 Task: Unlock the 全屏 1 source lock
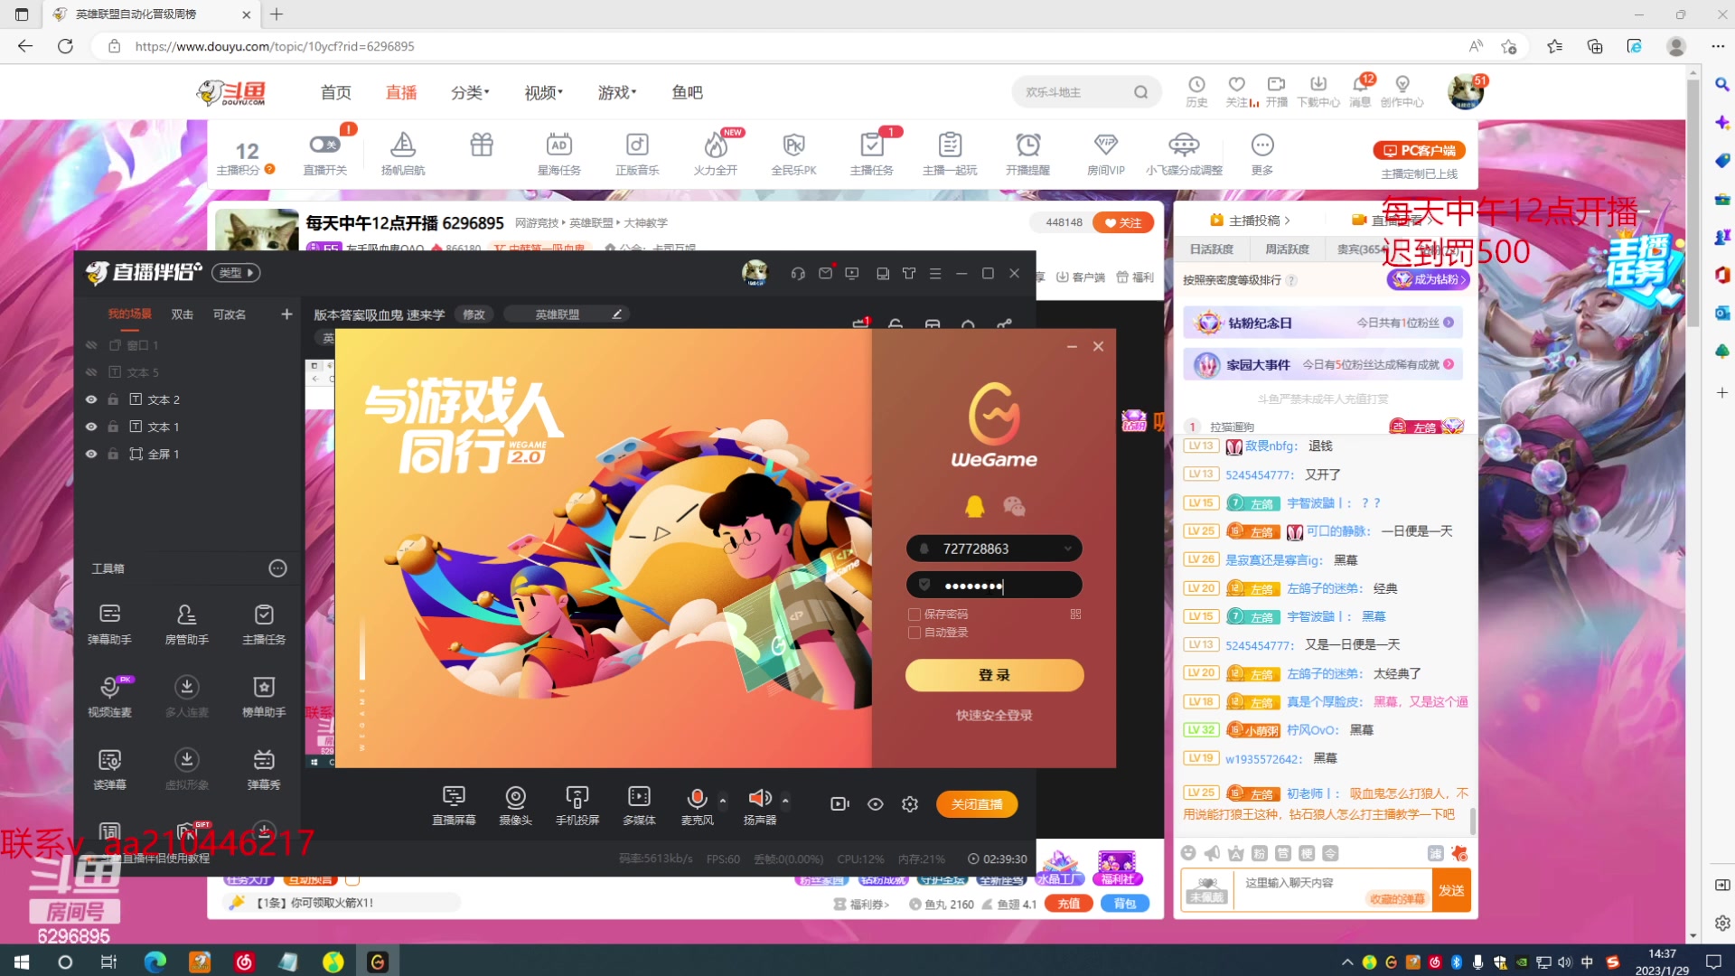113,454
